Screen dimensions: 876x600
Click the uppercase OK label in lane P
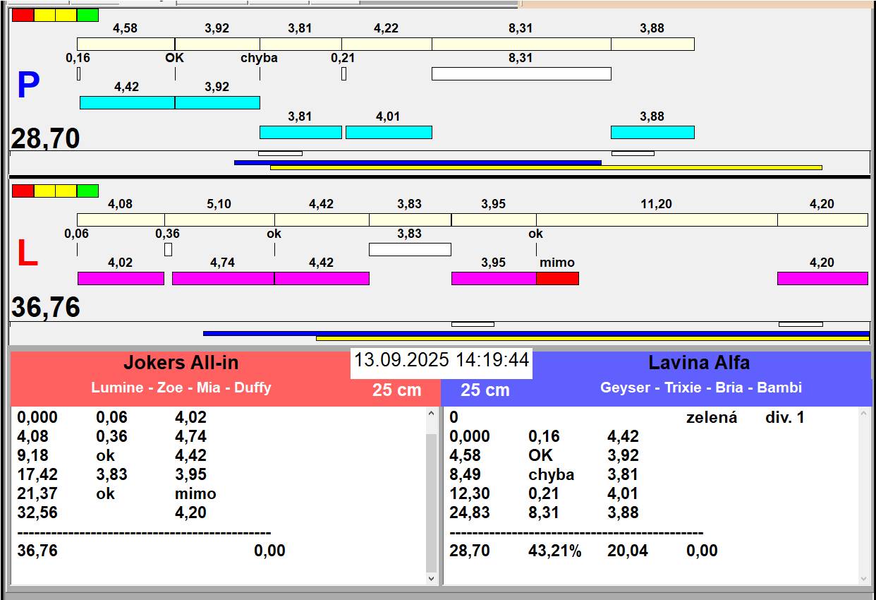174,58
